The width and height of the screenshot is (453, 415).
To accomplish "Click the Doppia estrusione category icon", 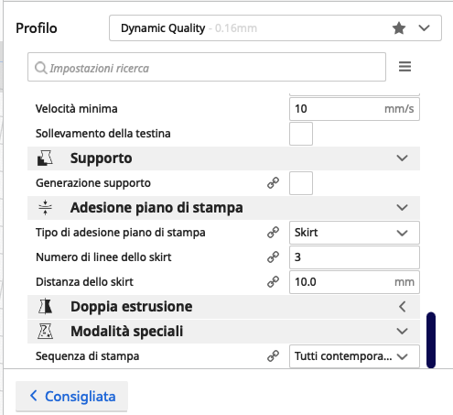I will (x=45, y=306).
